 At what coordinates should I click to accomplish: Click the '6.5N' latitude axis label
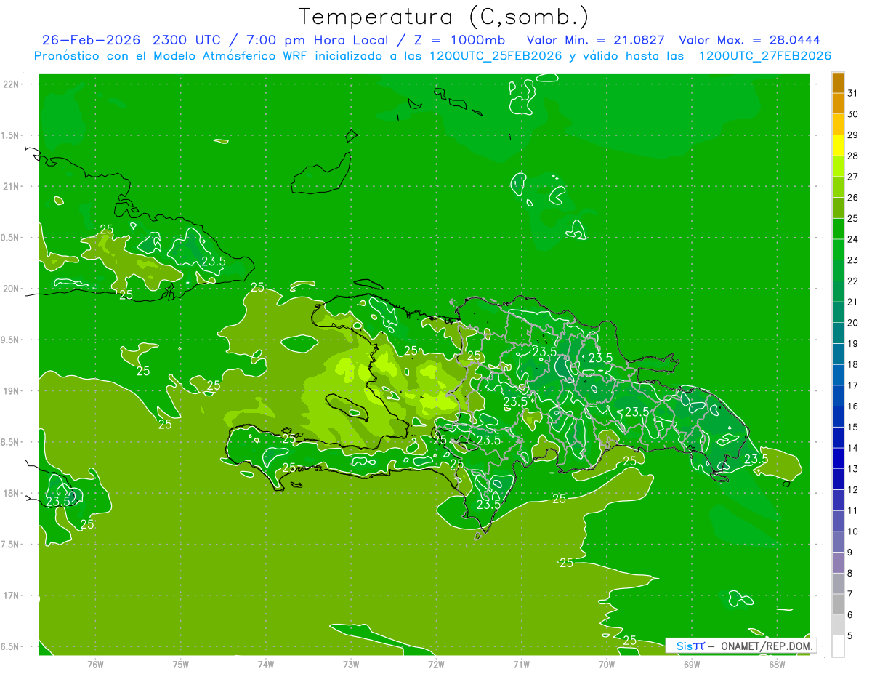tap(12, 646)
